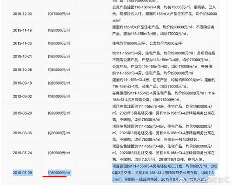The image size is (232, 185).
Task: Click the description in the 2019-11-19 row
Action: [163, 30]
